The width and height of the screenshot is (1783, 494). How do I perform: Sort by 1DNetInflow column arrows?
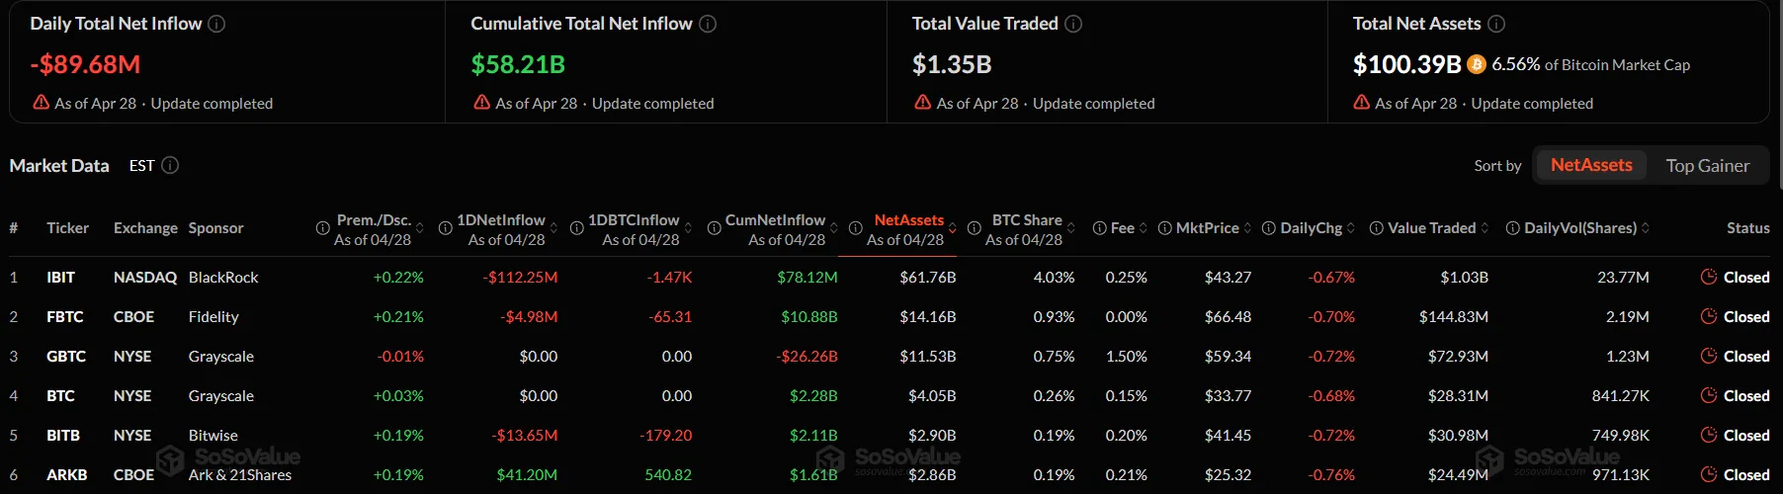coord(554,228)
